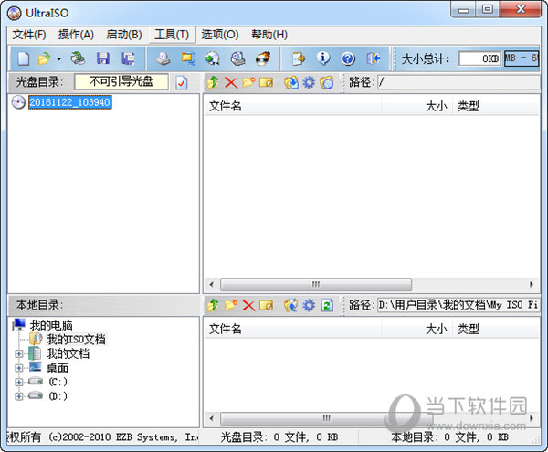Select the (D:) drive in local tree
The height and width of the screenshot is (452, 548).
[58, 396]
